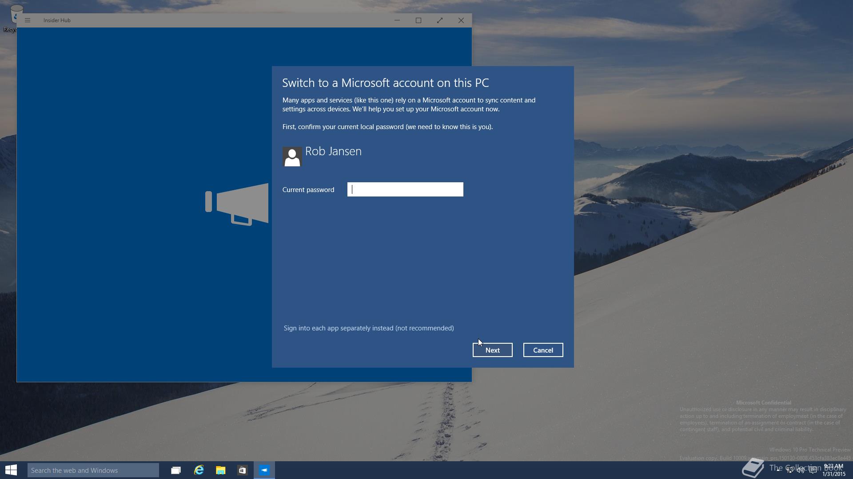Toggle full screen in Insider Hub

coord(440,20)
